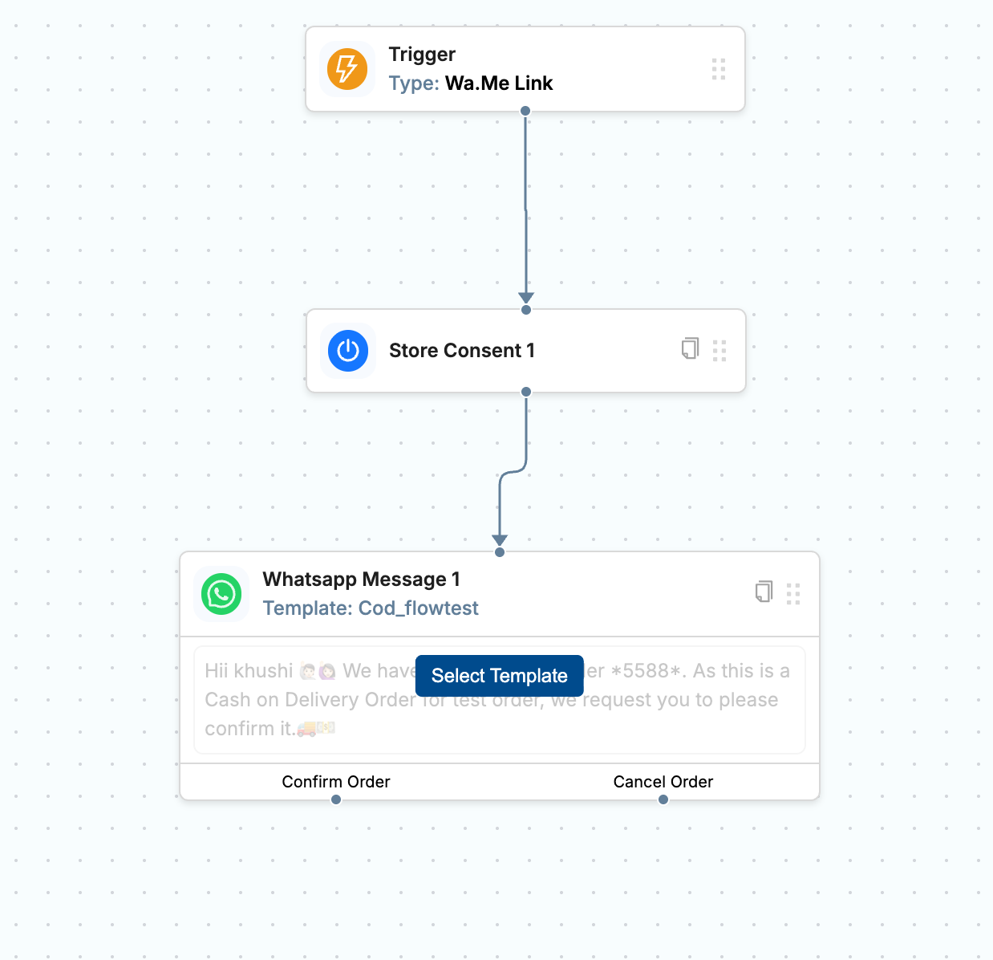Click the Store Consent 1 drag handle
The height and width of the screenshot is (960, 993).
click(x=719, y=351)
